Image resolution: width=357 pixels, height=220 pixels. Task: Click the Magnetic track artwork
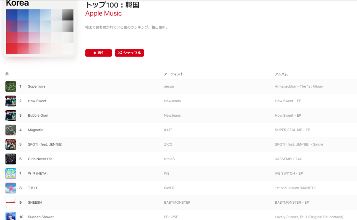click(11, 130)
